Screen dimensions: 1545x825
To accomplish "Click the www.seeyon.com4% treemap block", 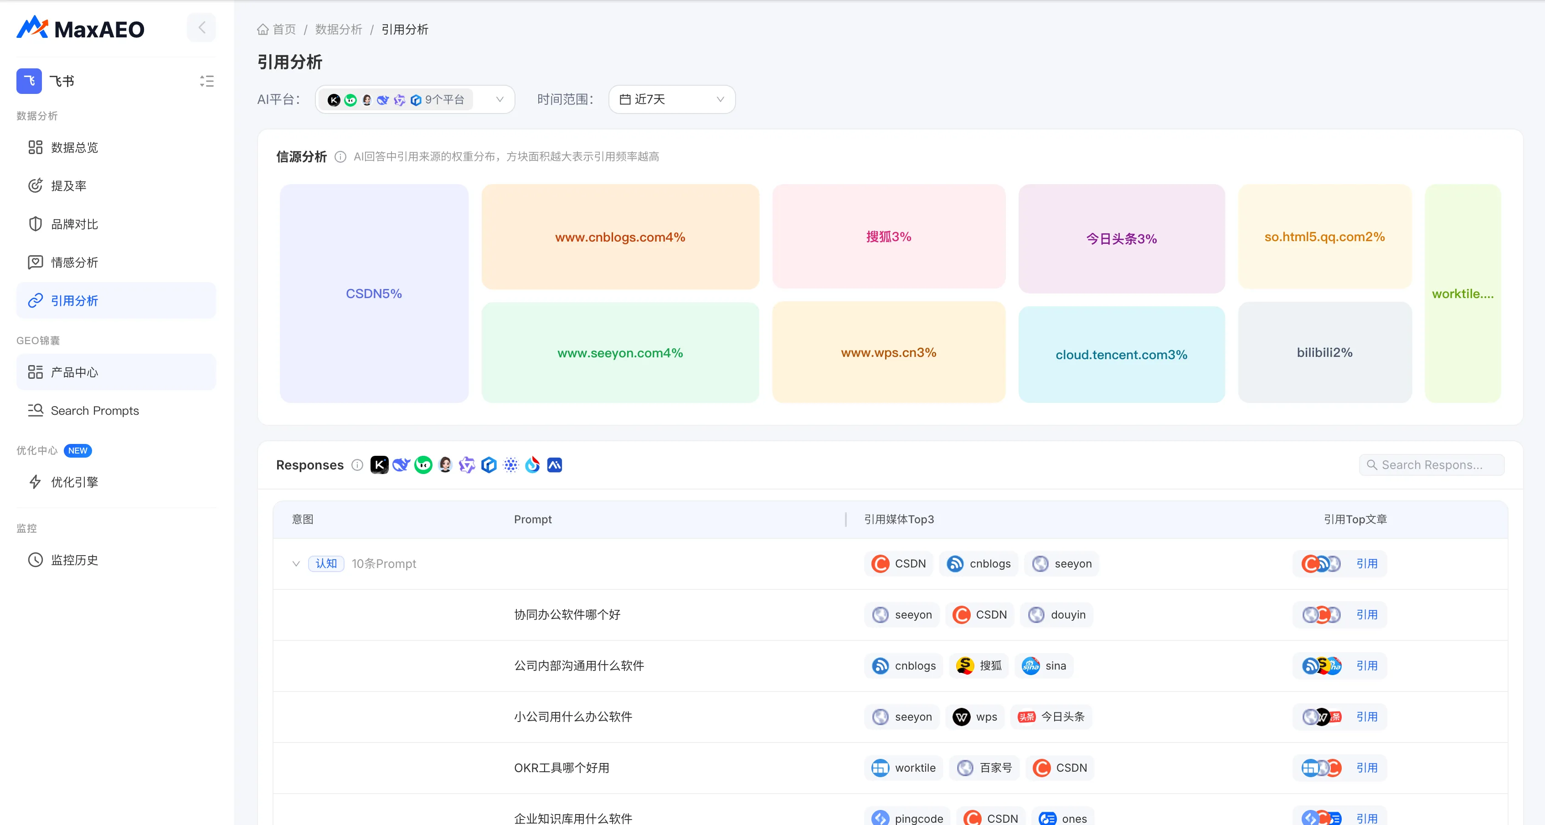I will [620, 352].
